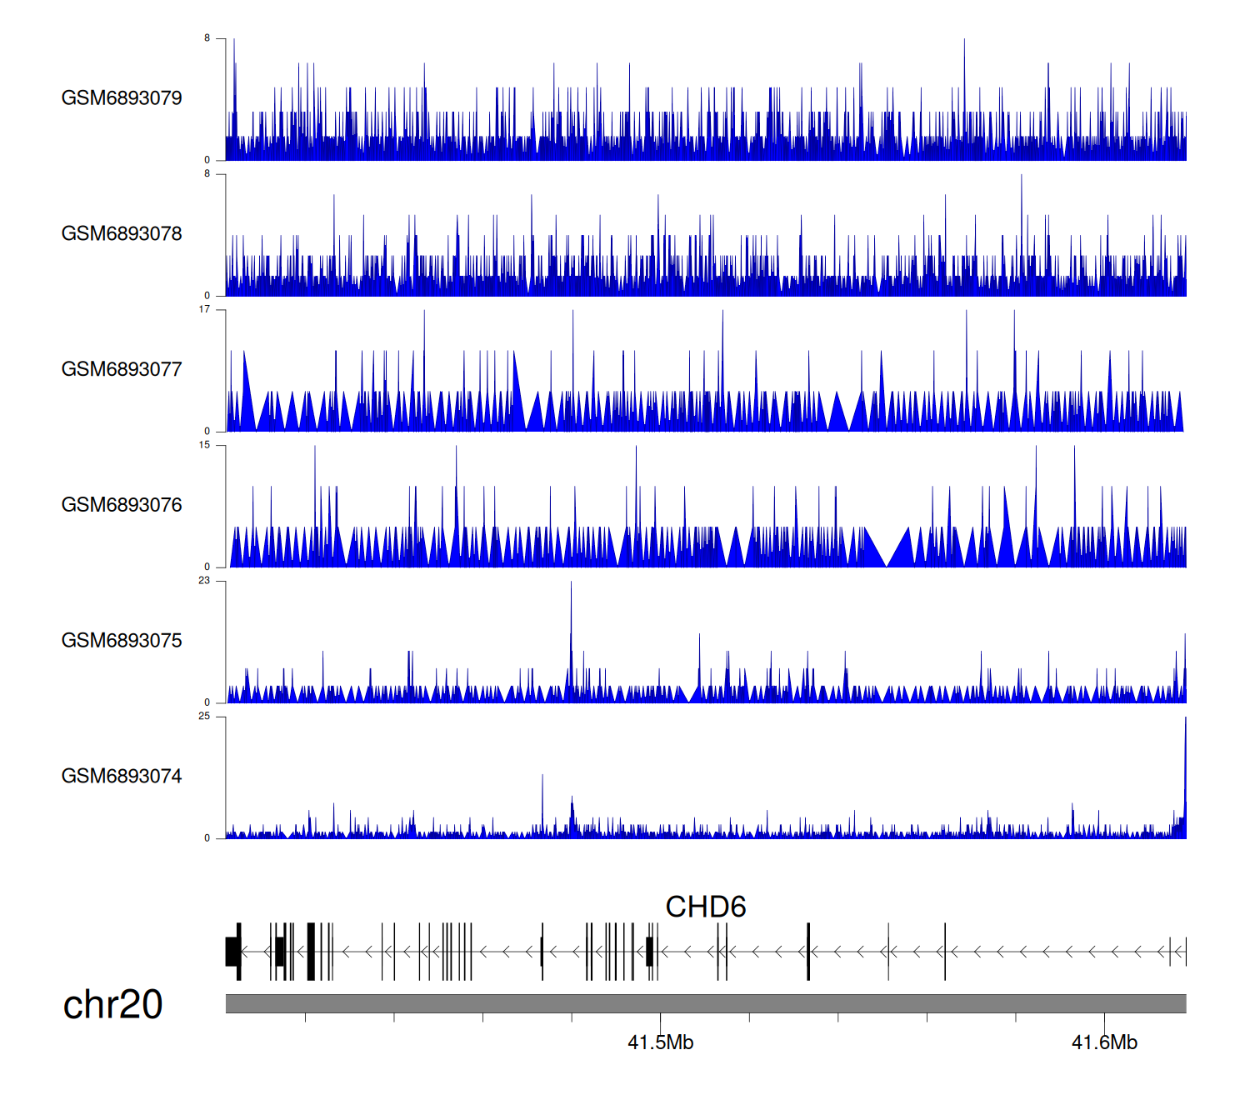Viewport: 1250px width, 1100px height.
Task: Select the GSM6893076 track name
Action: 122,505
